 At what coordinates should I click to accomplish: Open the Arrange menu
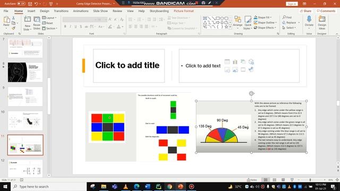click(237, 23)
